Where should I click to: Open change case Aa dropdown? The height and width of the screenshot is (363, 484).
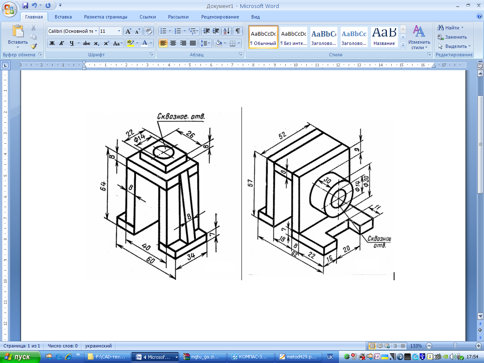pyautogui.click(x=118, y=43)
